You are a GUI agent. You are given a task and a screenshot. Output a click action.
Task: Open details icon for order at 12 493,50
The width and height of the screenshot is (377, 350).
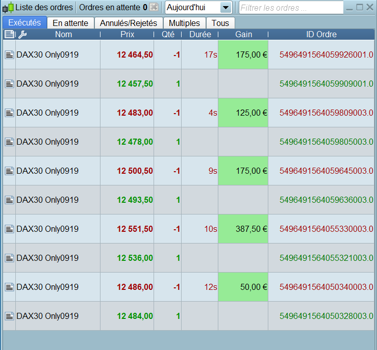9,200
